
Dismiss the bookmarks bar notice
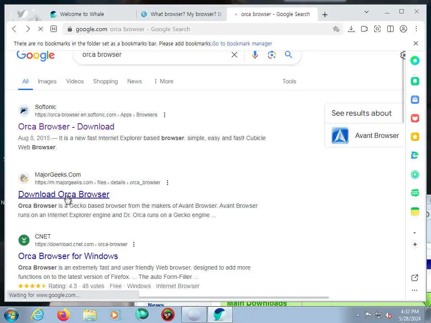[x=415, y=43]
